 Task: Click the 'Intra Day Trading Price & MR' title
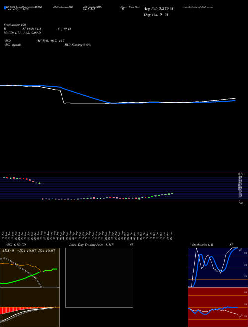(91, 245)
